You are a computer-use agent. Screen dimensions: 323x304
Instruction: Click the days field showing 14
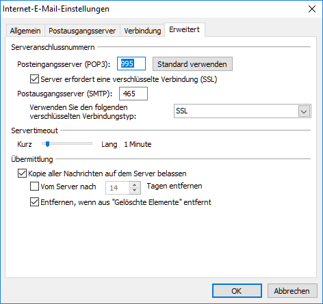(x=117, y=188)
